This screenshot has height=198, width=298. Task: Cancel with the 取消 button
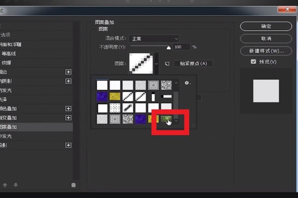coord(266,39)
